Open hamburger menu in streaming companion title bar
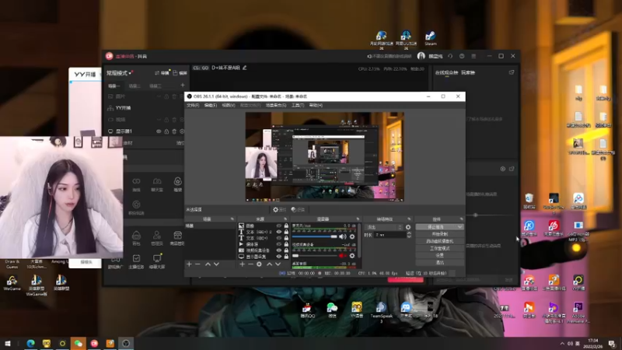Image resolution: width=622 pixels, height=350 pixels. (x=473, y=56)
